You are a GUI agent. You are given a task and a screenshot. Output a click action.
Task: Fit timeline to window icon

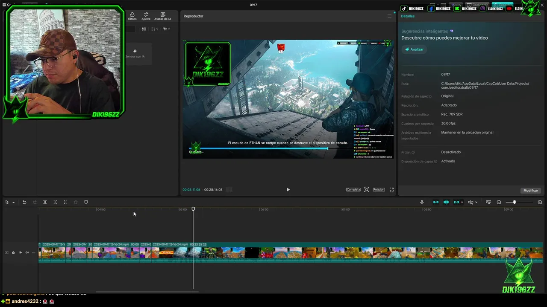[x=488, y=202]
